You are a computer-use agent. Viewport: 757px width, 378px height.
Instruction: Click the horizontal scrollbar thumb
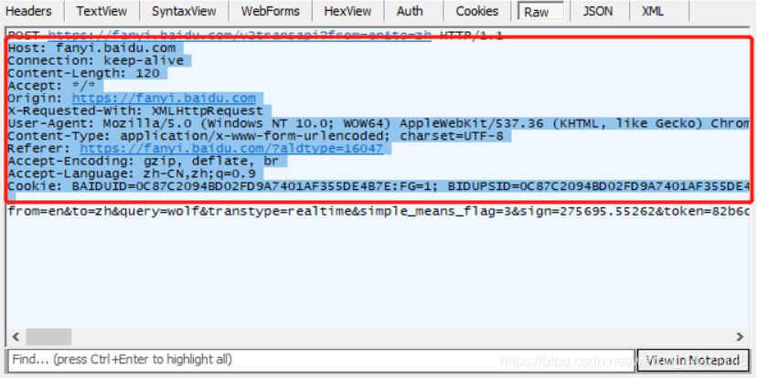[x=48, y=336]
